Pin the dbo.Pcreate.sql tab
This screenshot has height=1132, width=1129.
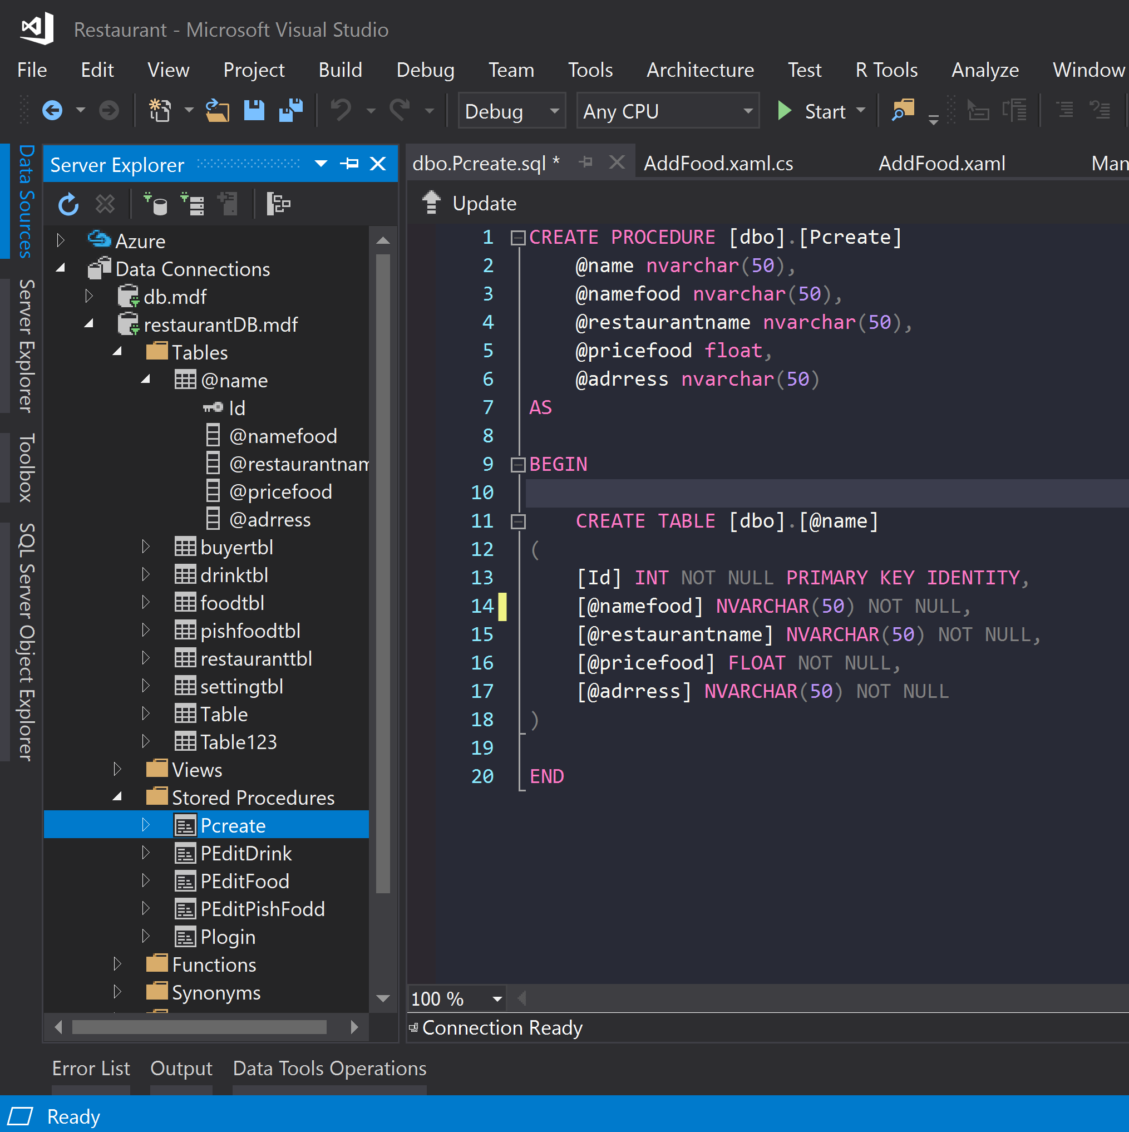[585, 163]
